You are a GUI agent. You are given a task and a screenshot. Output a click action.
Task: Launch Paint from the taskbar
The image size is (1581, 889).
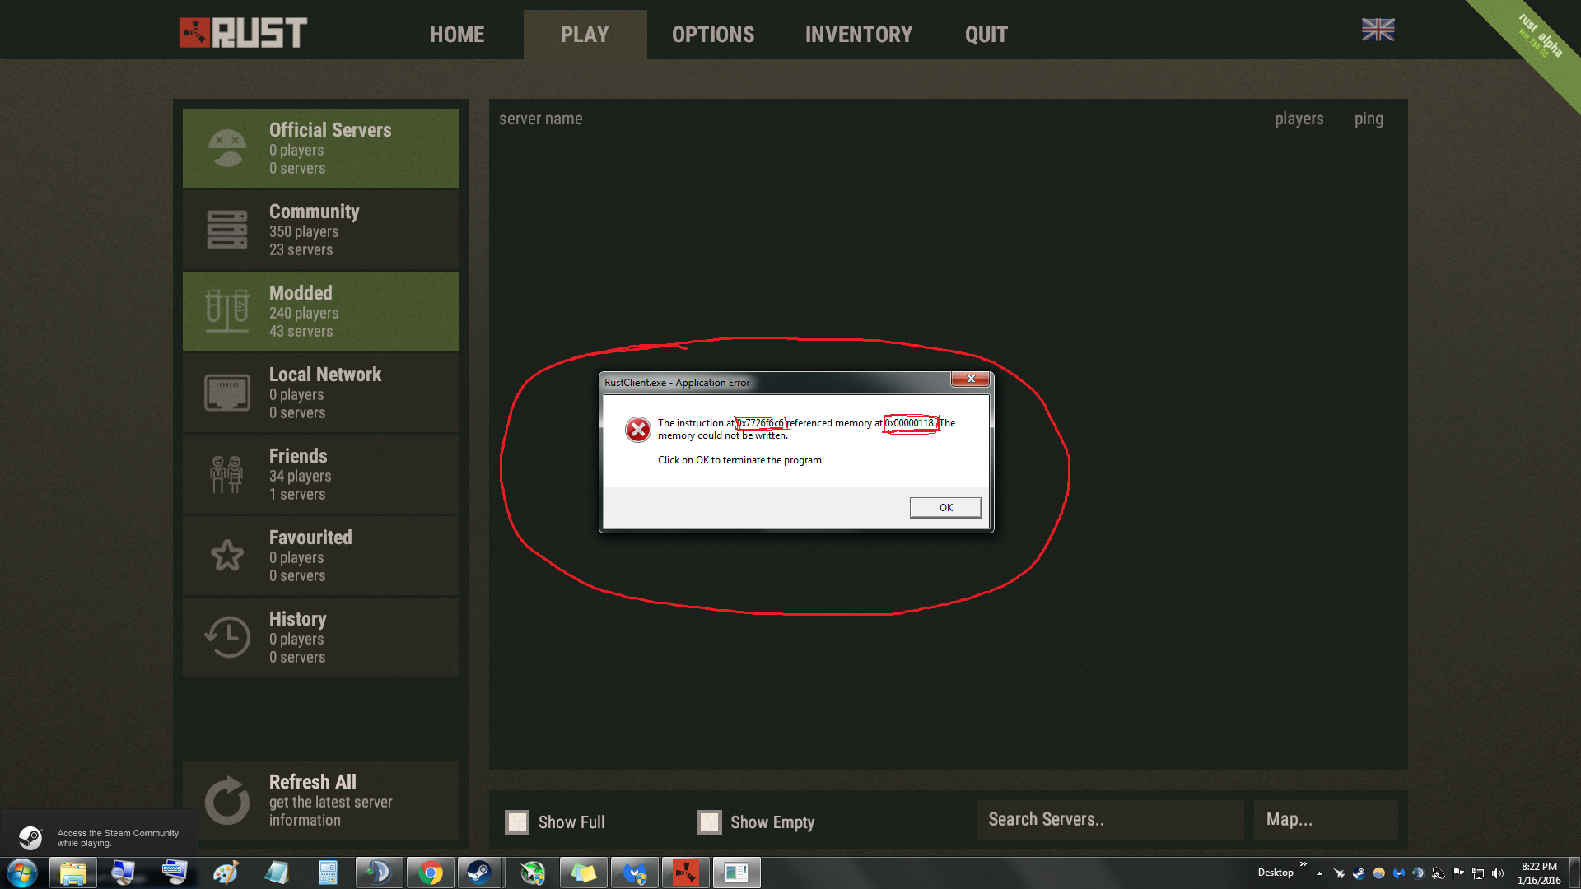[225, 873]
